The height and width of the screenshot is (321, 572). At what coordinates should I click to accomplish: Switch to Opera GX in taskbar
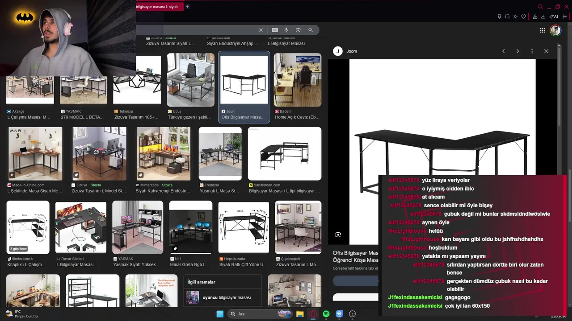click(x=313, y=314)
